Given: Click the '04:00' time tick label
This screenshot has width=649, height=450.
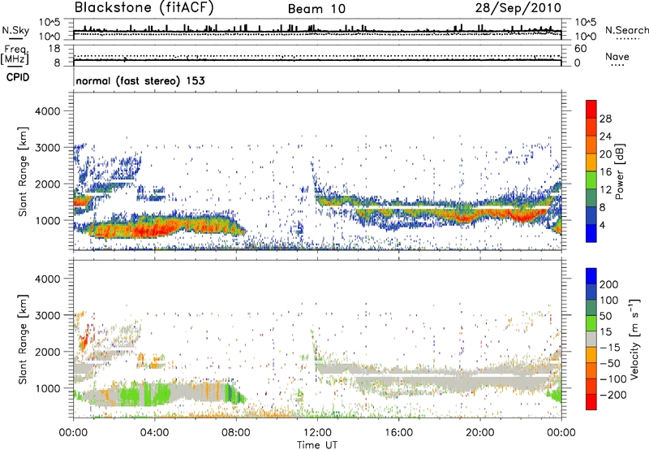Looking at the screenshot, I should point(155,433).
